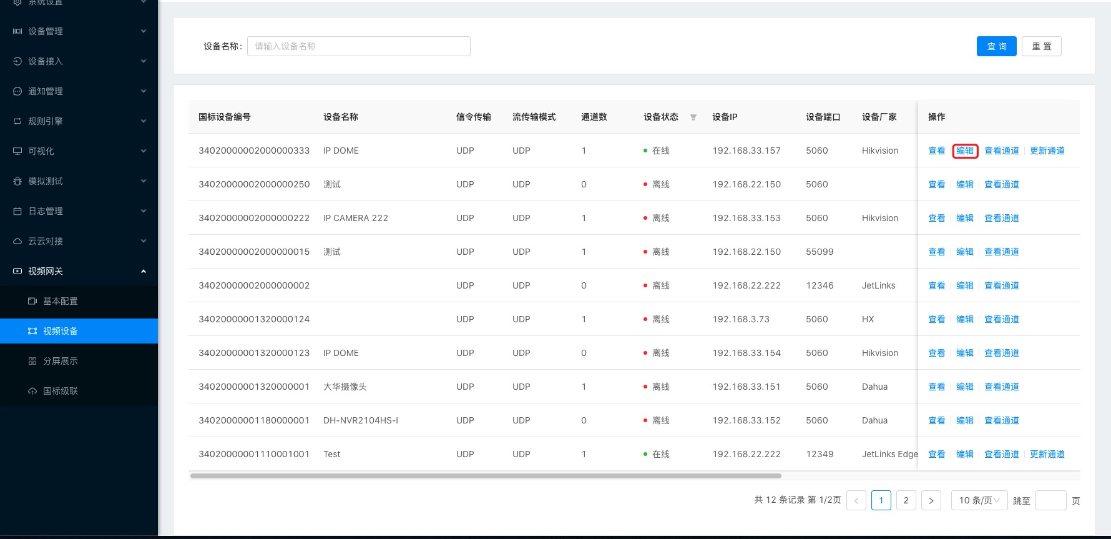
Task: Open the 基本配置 menu item
Action: (61, 301)
